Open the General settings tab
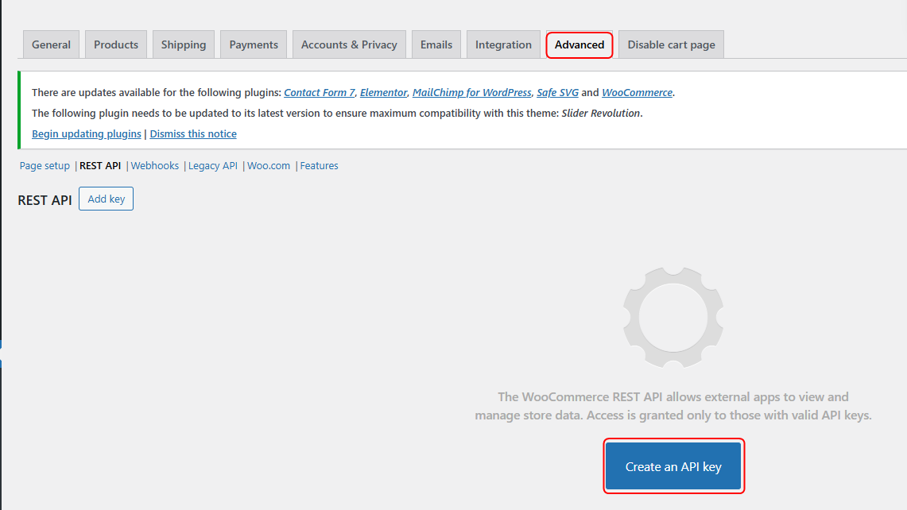The image size is (907, 510). point(51,44)
